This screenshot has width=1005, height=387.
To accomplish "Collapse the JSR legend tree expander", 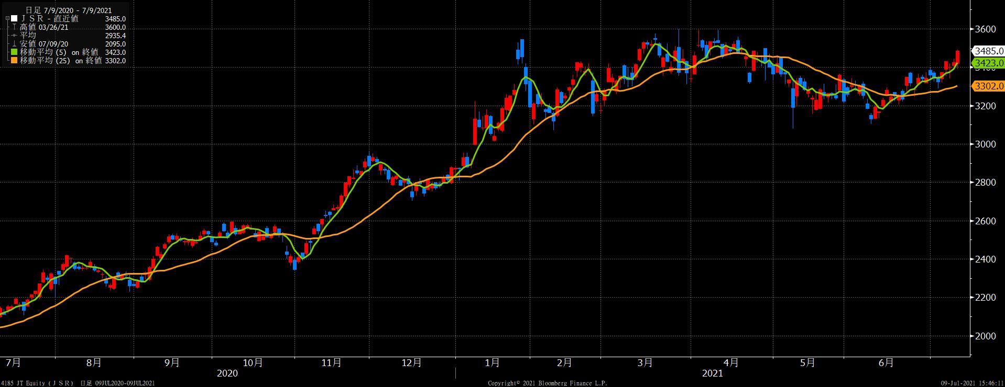I will point(7,19).
